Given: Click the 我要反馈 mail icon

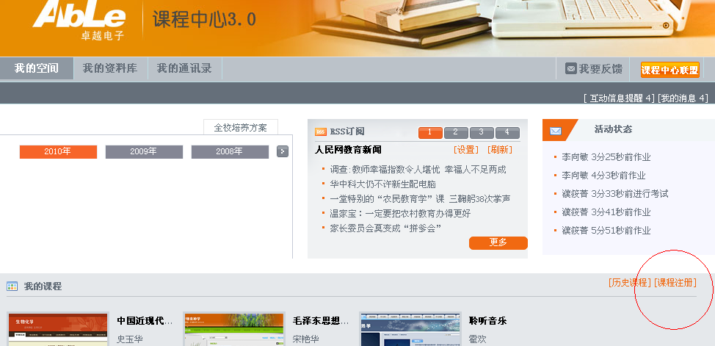Looking at the screenshot, I should pyautogui.click(x=570, y=69).
